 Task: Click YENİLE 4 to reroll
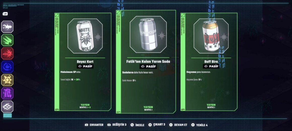point(199,125)
